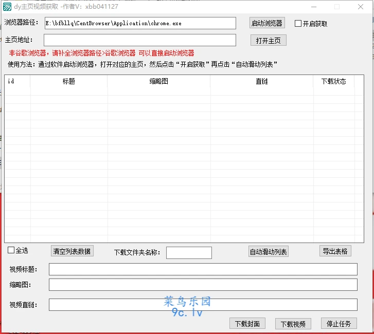Click the 自动滑动列表 button
The image size is (374, 334).
(x=268, y=251)
